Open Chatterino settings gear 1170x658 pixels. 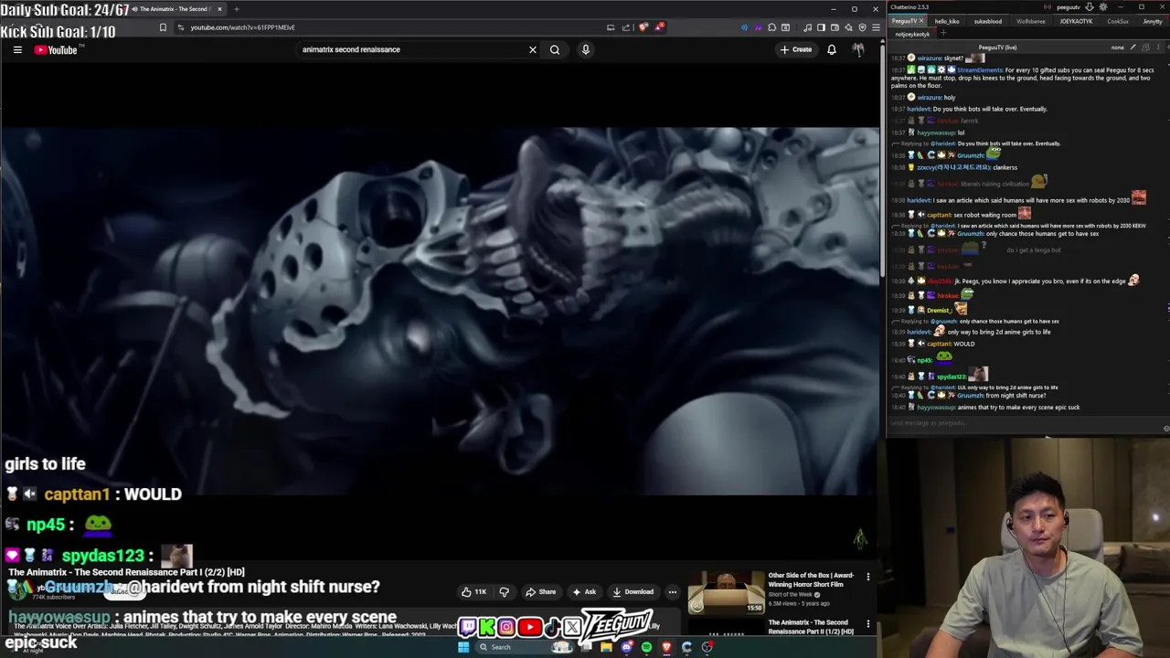1103,7
